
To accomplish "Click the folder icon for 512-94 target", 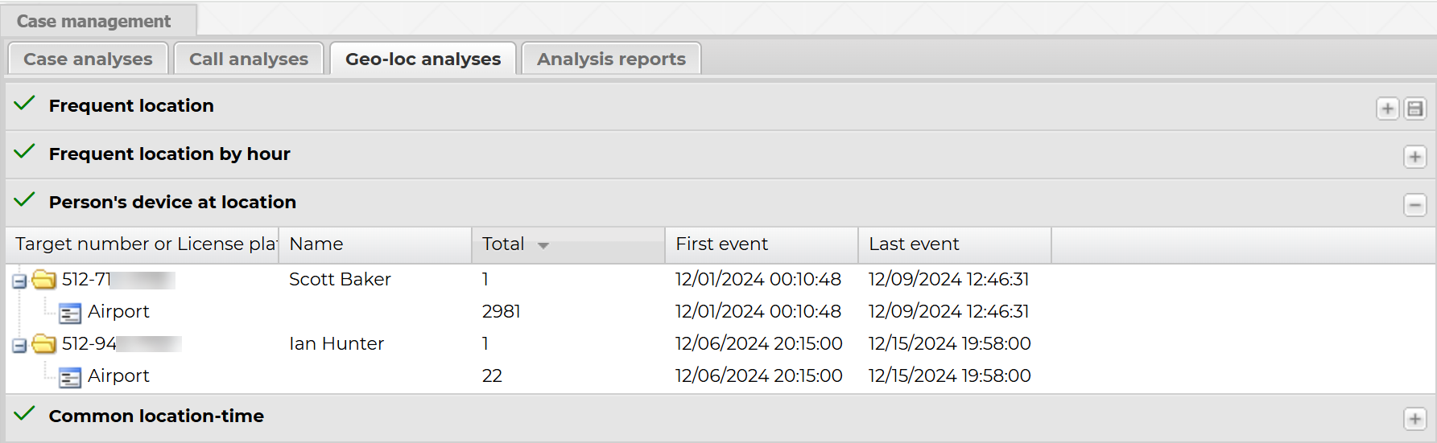I will [x=44, y=343].
